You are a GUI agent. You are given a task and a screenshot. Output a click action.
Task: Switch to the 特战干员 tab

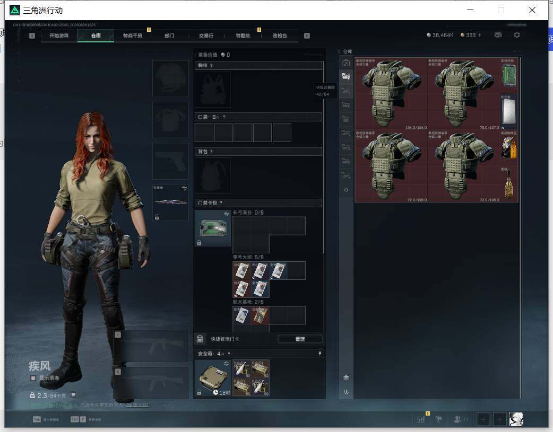tap(132, 36)
